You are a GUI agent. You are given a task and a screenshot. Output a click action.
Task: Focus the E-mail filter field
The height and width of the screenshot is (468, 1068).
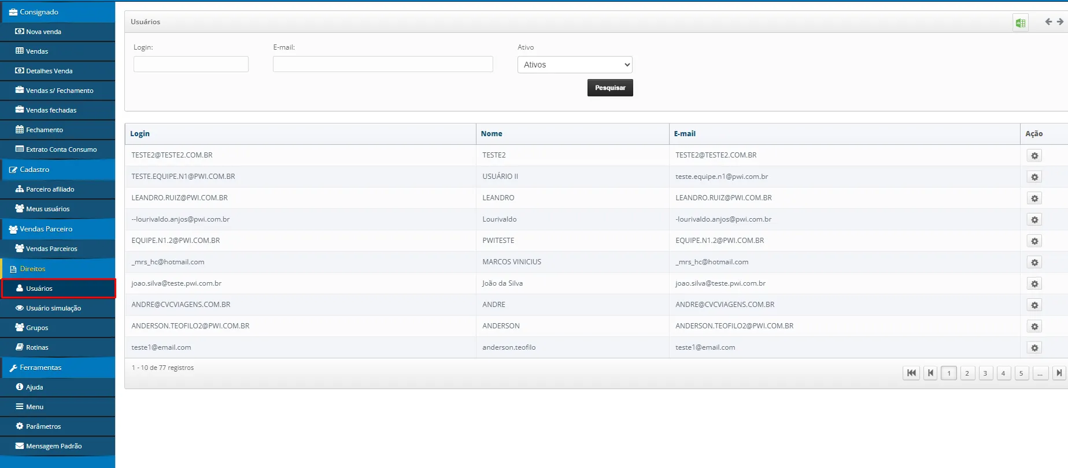click(x=382, y=64)
